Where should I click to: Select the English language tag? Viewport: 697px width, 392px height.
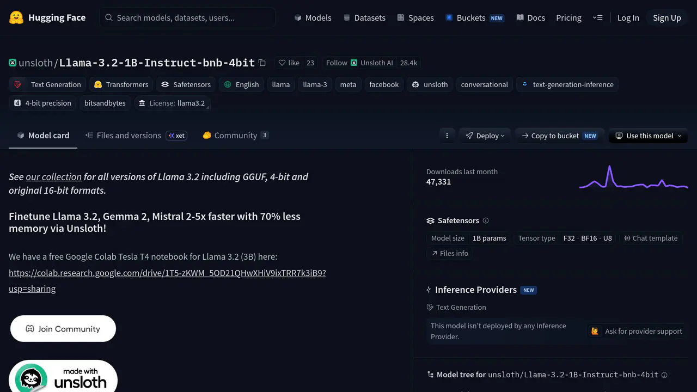241,84
